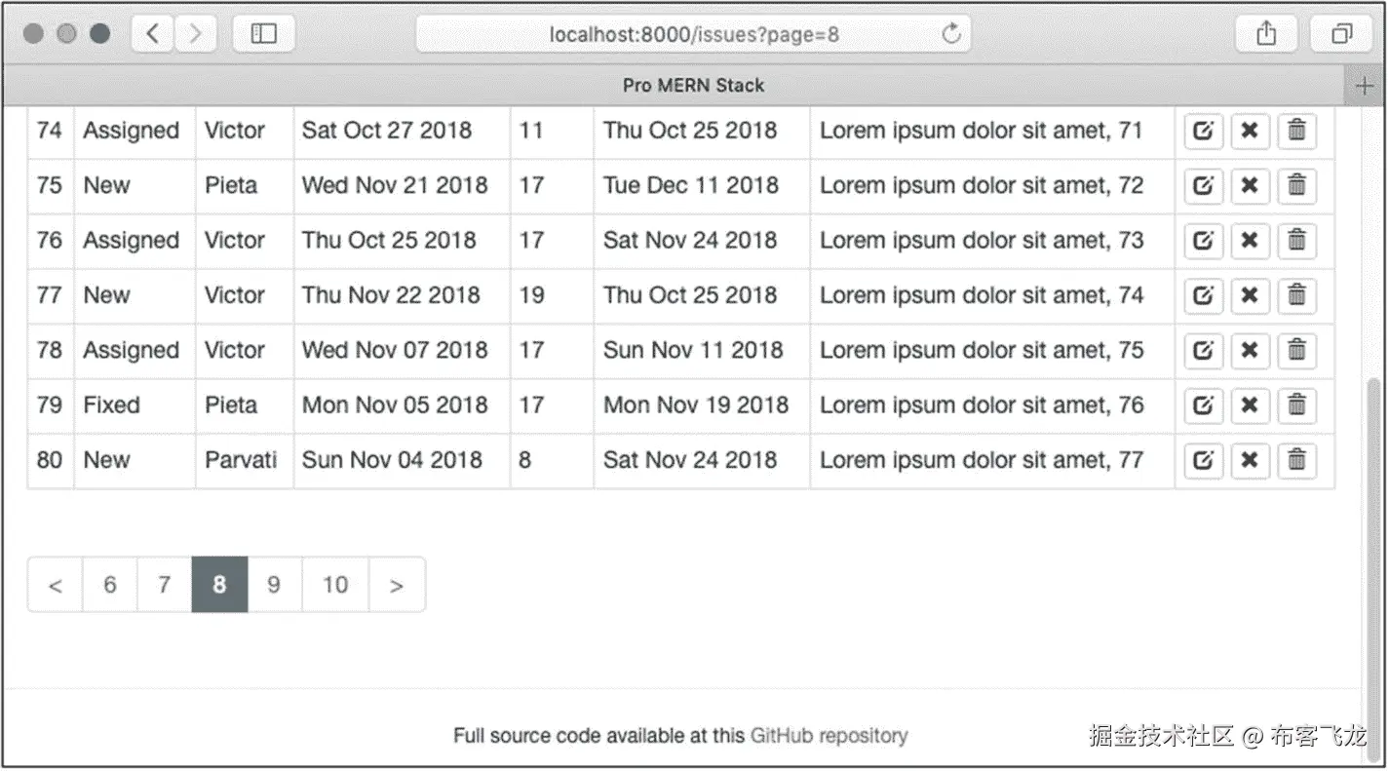The width and height of the screenshot is (1389, 771).
Task: Select the Pro MERN Stack tab
Action: point(693,86)
